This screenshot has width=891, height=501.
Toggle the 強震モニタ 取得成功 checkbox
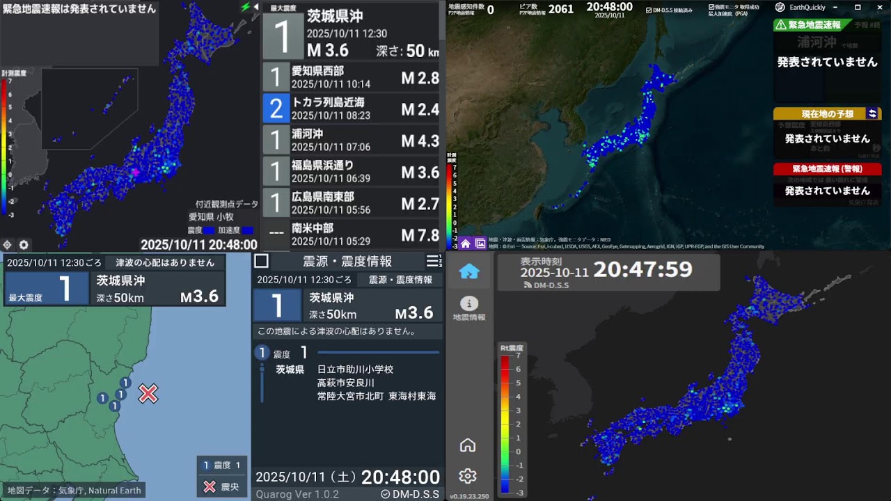711,8
